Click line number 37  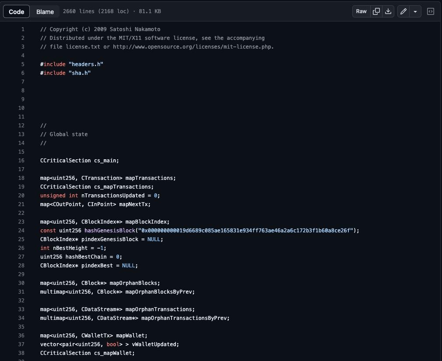click(21, 344)
